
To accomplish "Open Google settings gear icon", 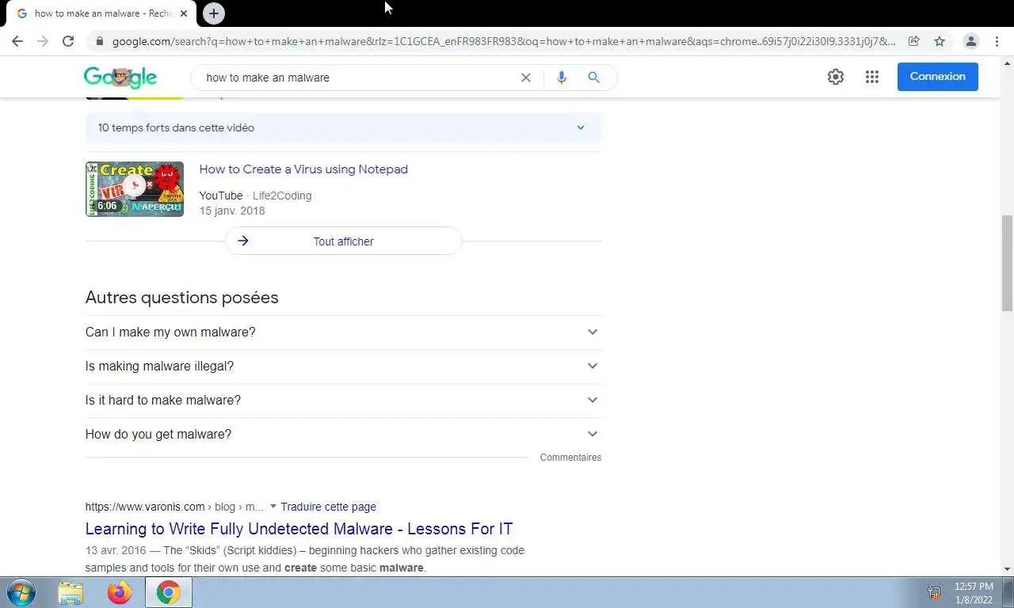I will [x=836, y=77].
